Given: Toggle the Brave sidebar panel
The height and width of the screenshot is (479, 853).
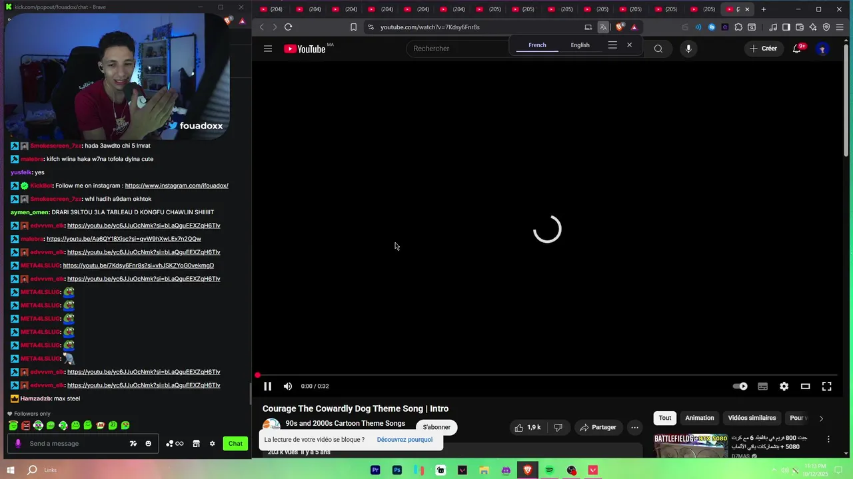Looking at the screenshot, I should click(x=786, y=27).
